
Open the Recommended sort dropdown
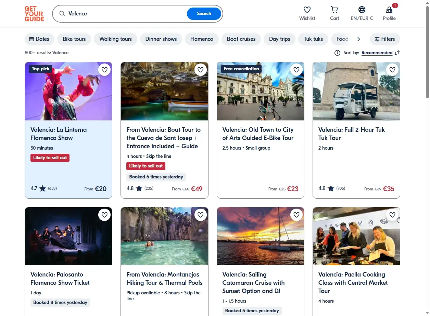coord(377,53)
